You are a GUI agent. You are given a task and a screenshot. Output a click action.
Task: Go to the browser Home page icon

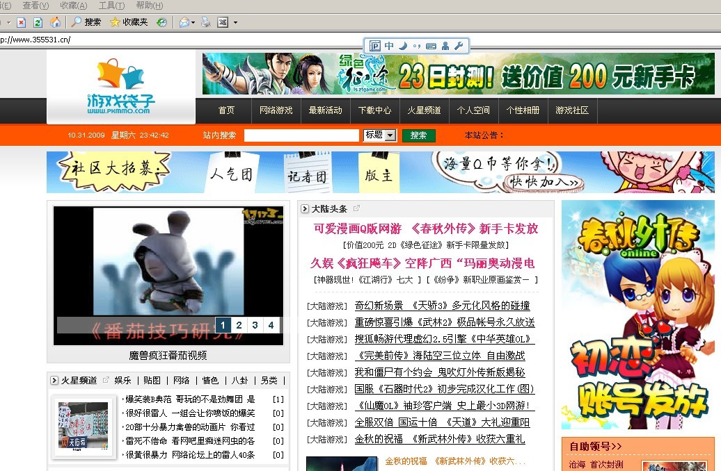tap(55, 22)
